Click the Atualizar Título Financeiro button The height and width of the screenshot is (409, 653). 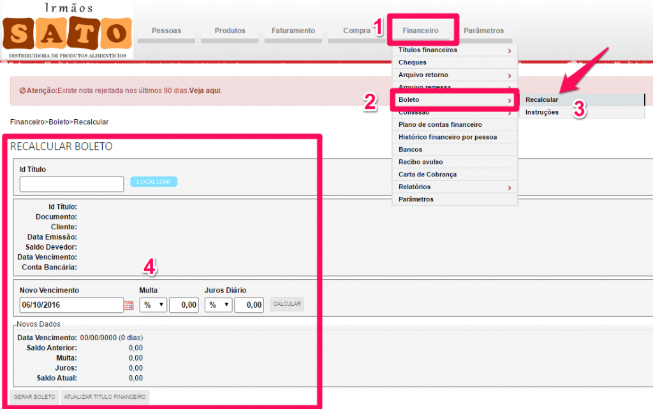105,397
